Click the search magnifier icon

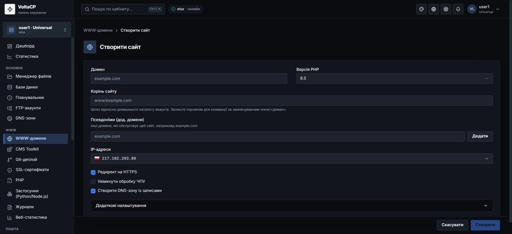pyautogui.click(x=87, y=9)
